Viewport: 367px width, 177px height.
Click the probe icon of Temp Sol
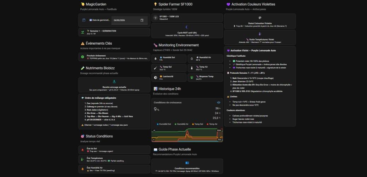[x=155, y=68]
